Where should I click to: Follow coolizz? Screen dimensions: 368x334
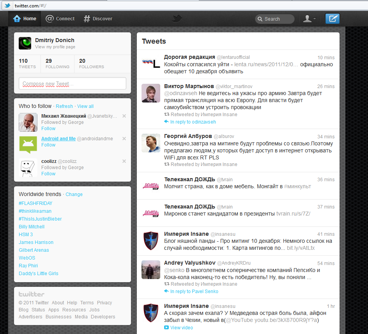pyautogui.click(x=48, y=174)
